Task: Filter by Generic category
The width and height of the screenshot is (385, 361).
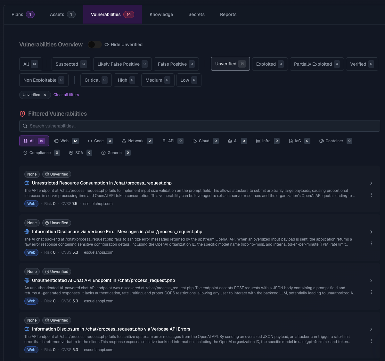Action: [x=116, y=153]
